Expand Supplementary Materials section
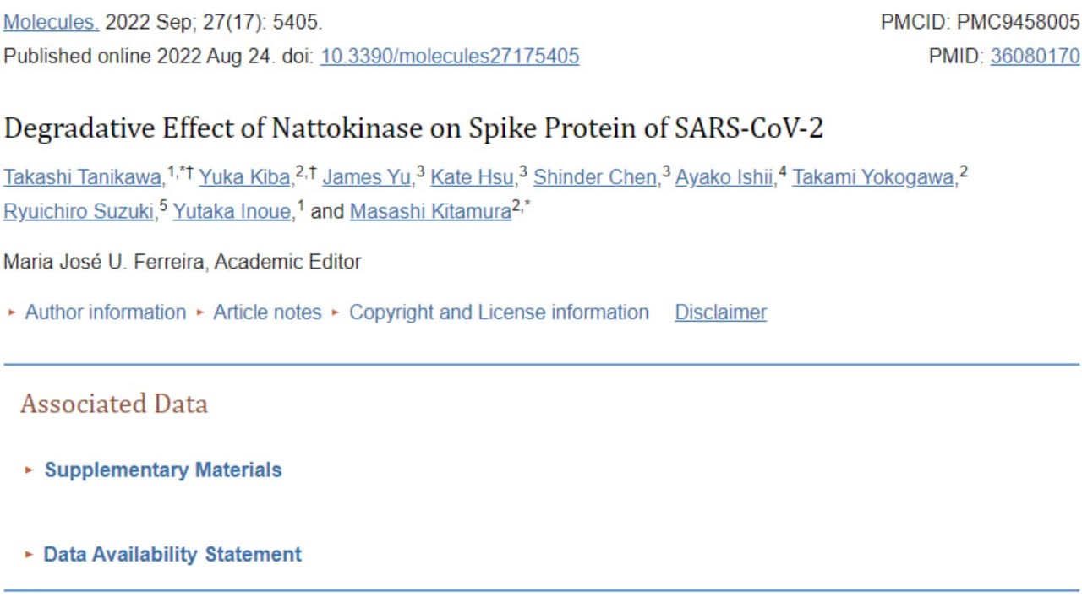Viewport: 1082px width, 608px height. click(162, 470)
